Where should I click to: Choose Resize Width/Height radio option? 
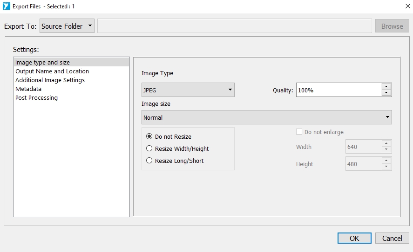coord(149,149)
